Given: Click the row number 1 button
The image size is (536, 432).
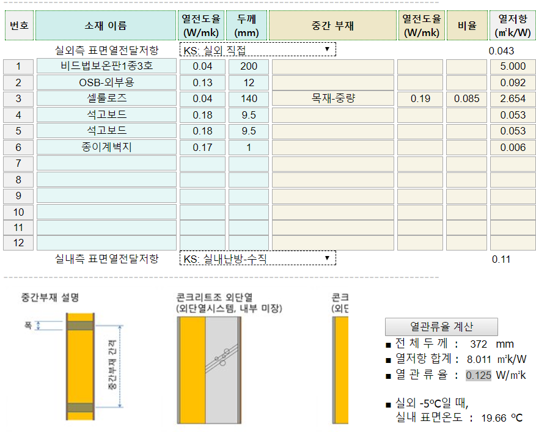Looking at the screenshot, I should coord(18,67).
